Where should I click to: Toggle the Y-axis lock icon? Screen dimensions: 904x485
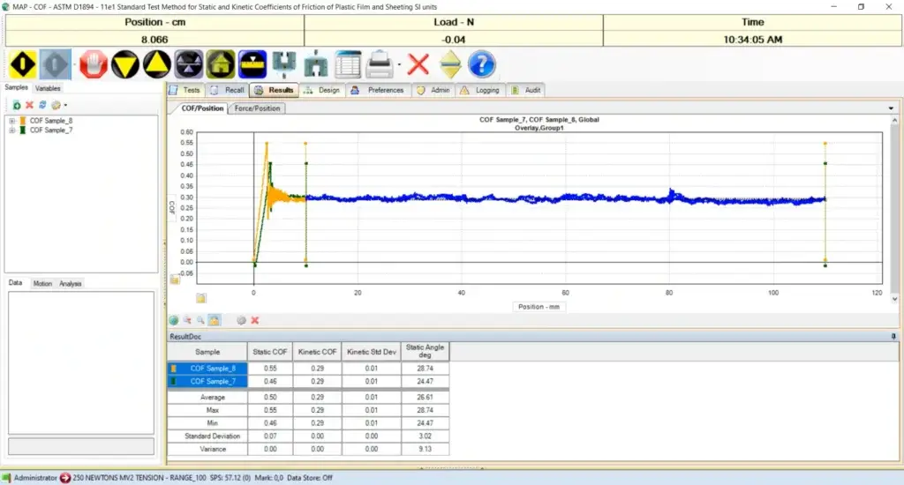(175, 280)
